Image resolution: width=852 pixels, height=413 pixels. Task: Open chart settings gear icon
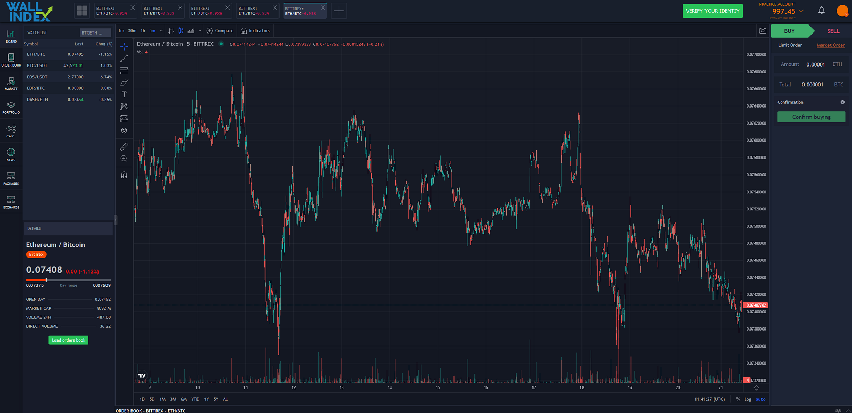tap(756, 388)
